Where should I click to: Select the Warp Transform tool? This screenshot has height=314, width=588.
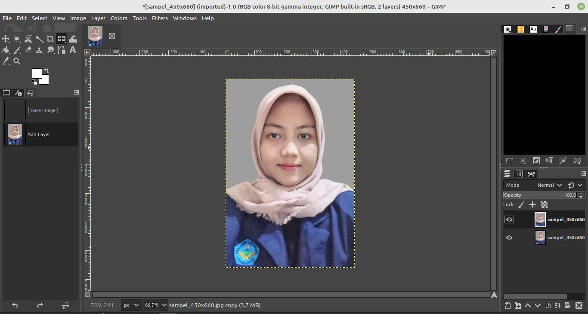pyautogui.click(x=73, y=39)
